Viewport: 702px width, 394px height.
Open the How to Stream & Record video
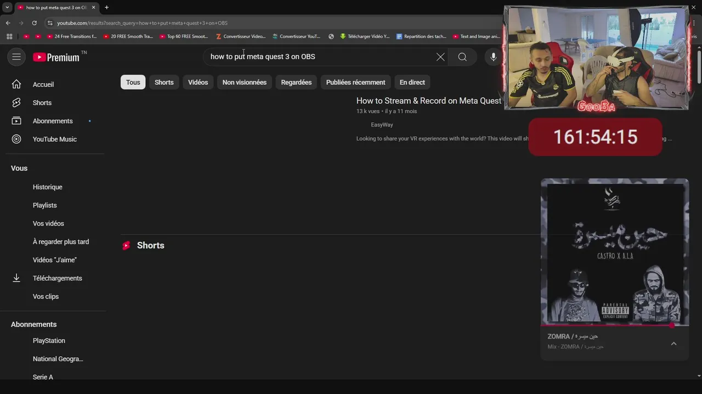coord(428,101)
